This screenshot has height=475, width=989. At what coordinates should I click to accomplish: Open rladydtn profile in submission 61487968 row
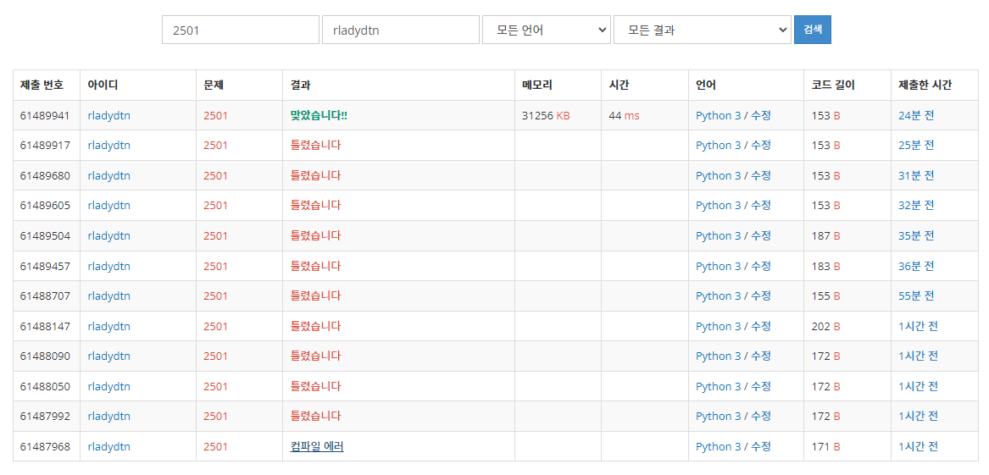109,447
